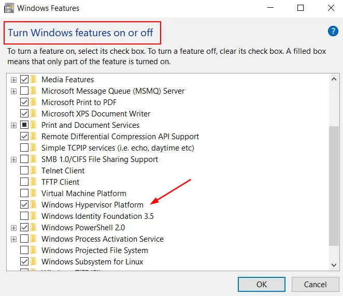Click the feature list vertical scrollbar thumb
Viewport: 343px width, 296px height.
(334, 186)
